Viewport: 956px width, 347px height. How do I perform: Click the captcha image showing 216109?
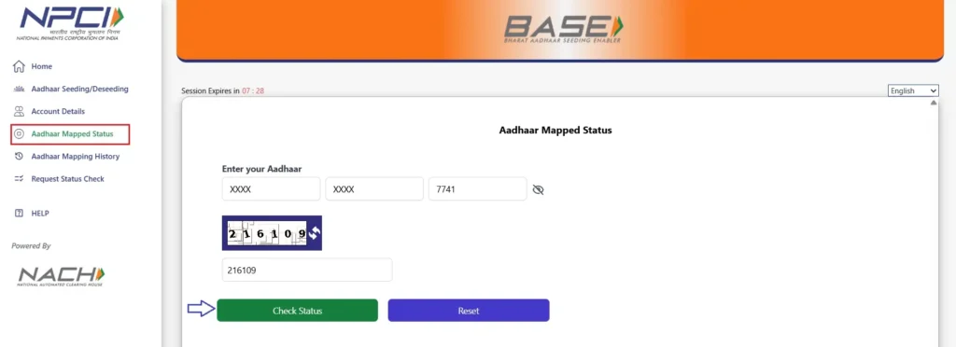click(266, 233)
